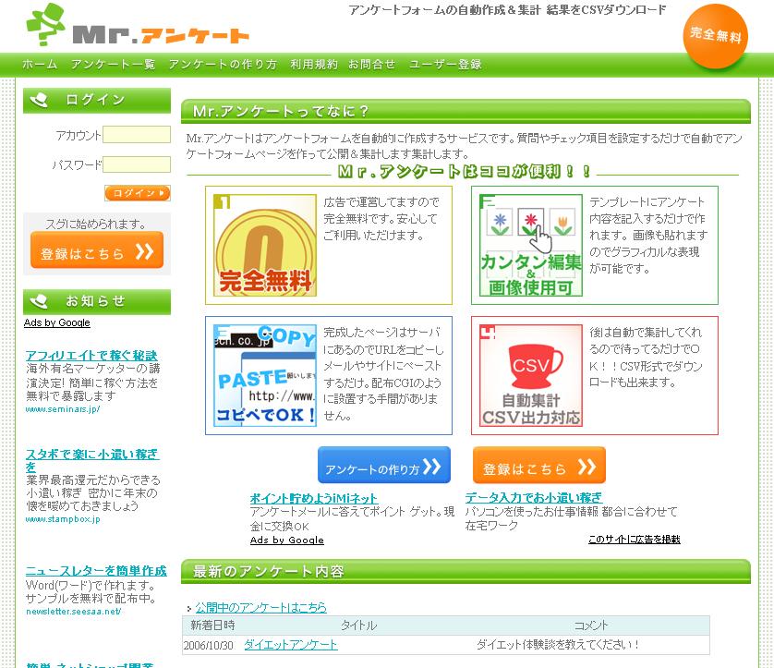Click the CSV cup 自動集計 image
Image resolution: width=774 pixels, height=668 pixels.
531,376
